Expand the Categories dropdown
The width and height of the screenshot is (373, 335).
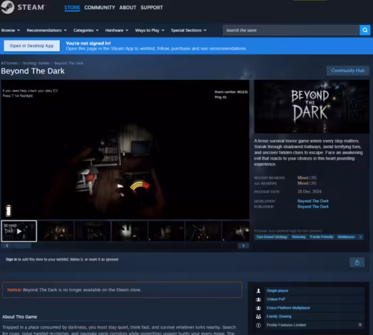click(x=86, y=30)
